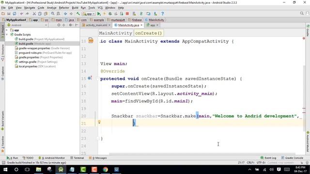Click the Make Project hammer icon
Viewport: 310px width, 174px height.
(78, 14)
